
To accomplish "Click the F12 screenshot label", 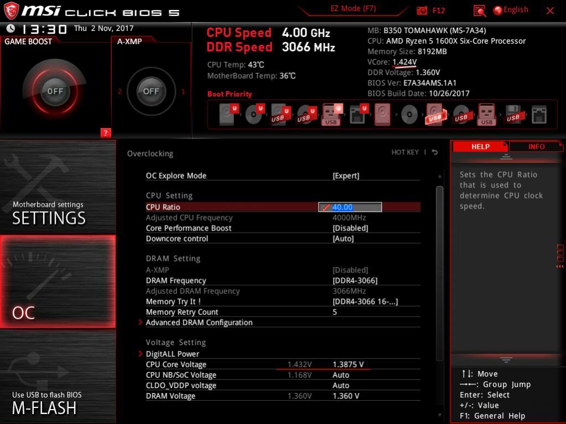I will pyautogui.click(x=439, y=11).
